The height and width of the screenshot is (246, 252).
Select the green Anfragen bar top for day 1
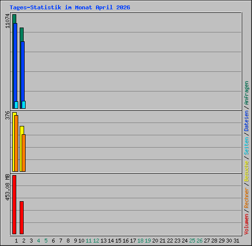(14, 19)
